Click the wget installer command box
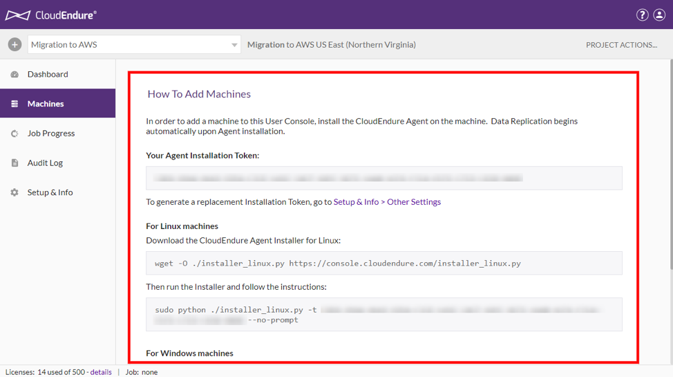 pos(384,263)
